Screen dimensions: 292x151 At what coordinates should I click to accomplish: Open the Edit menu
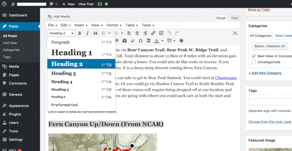click(x=66, y=25)
